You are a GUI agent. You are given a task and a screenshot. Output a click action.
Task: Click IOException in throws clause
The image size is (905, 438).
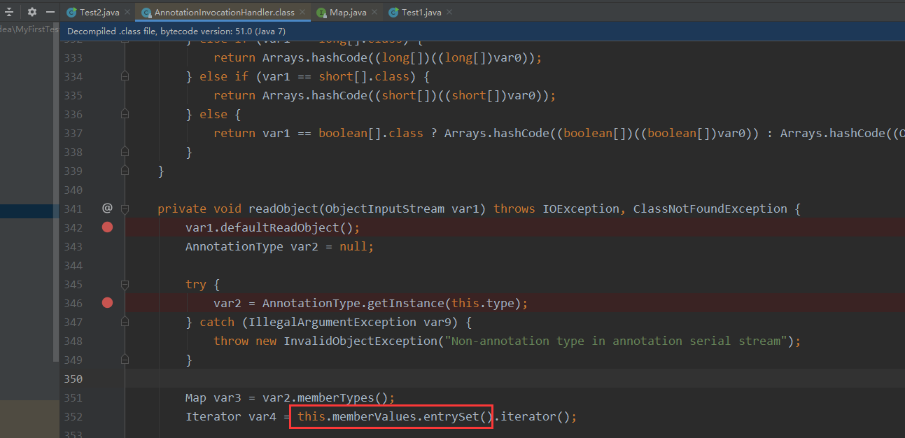[x=581, y=209]
